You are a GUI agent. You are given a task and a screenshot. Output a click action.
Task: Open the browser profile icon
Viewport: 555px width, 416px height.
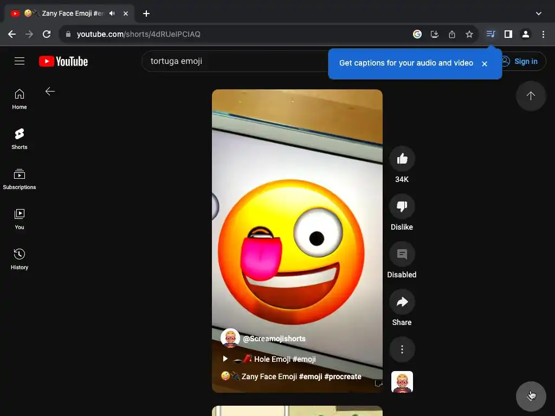tap(526, 34)
